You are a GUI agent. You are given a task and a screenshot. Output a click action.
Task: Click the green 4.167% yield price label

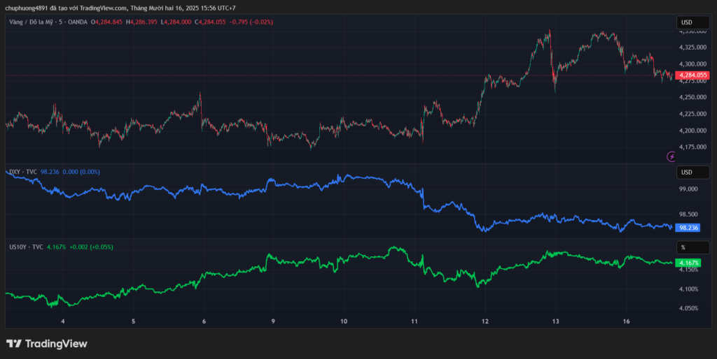tap(690, 262)
